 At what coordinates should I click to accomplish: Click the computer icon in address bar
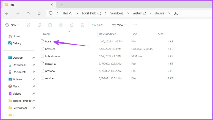pyautogui.click(x=51, y=13)
